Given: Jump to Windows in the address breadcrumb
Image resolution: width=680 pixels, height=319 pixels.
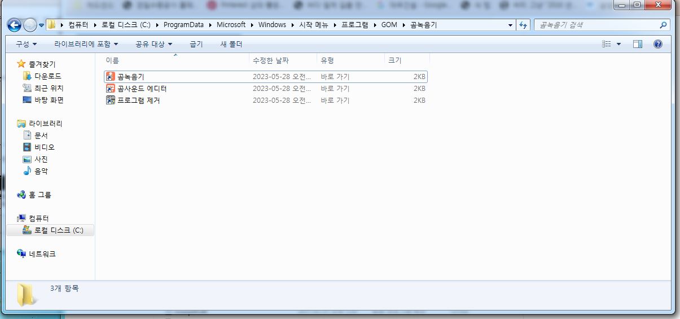Looking at the screenshot, I should (x=273, y=25).
